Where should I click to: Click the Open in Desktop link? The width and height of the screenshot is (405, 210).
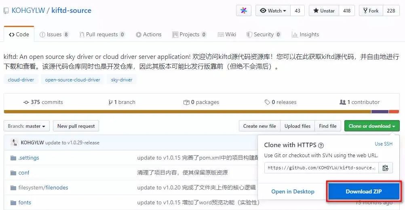pos(293,191)
